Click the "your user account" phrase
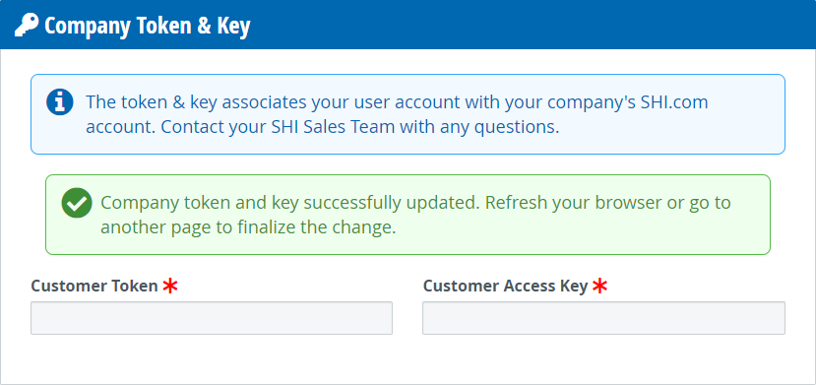Viewport: 816px width, 385px height. (386, 102)
